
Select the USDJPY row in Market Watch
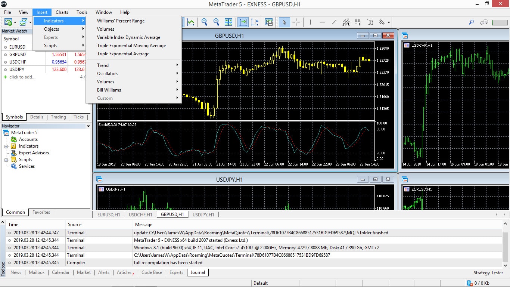click(x=46, y=70)
